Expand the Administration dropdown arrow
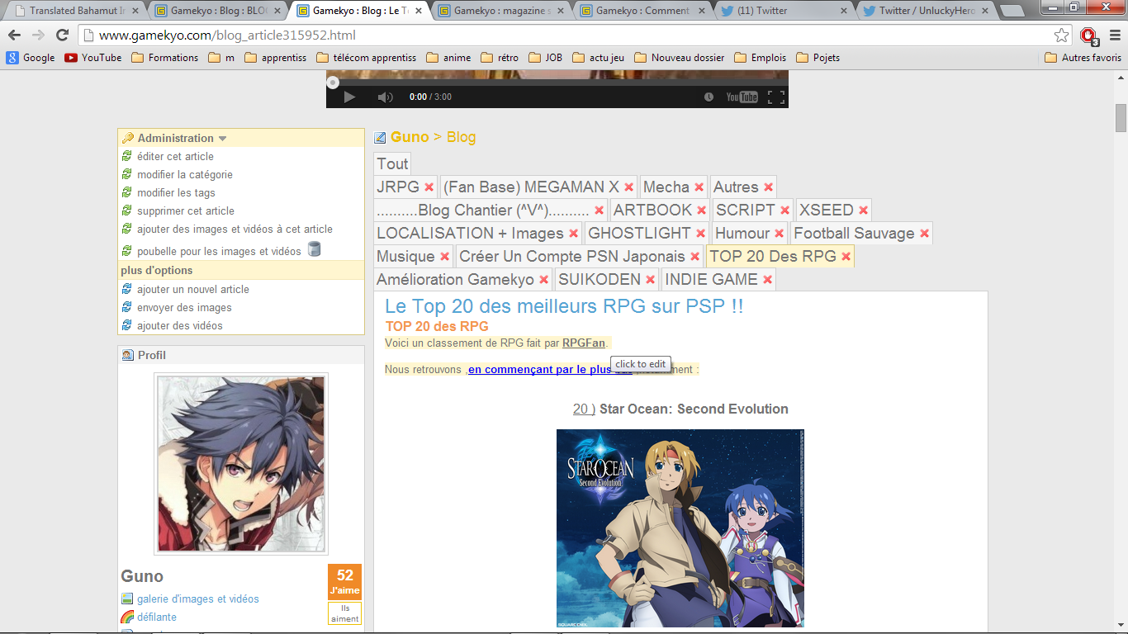This screenshot has width=1128, height=634. click(222, 139)
